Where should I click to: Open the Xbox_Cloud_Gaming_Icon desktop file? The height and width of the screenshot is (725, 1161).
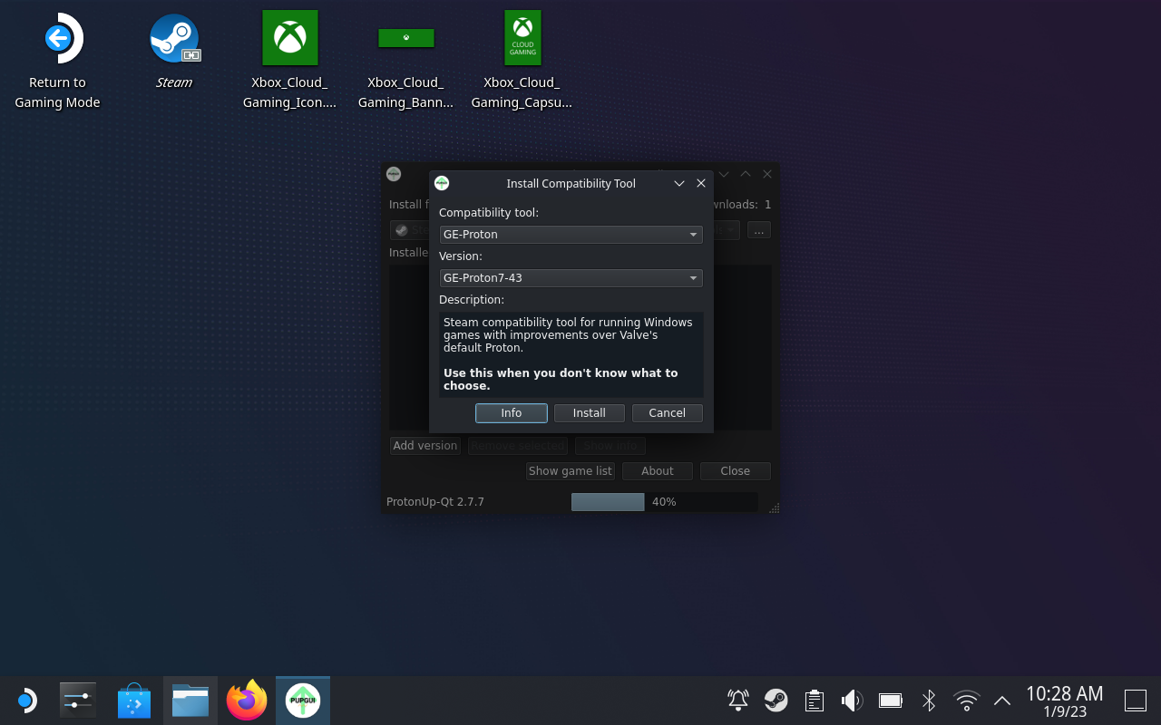point(289,38)
